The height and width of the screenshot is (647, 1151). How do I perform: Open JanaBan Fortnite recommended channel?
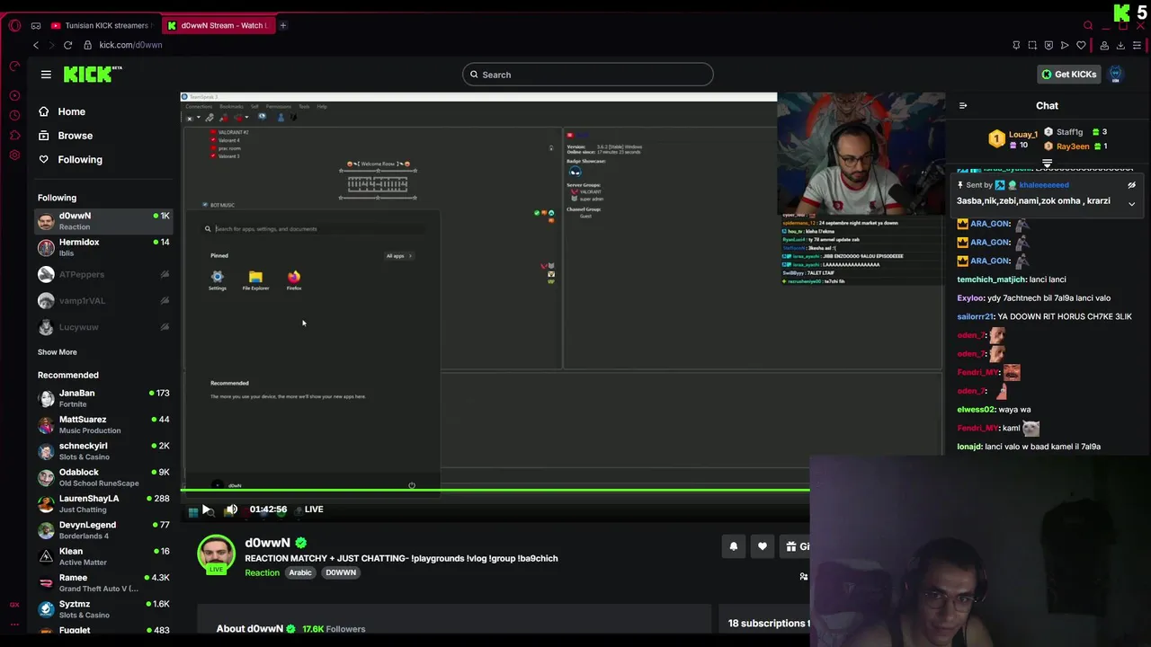tap(104, 398)
